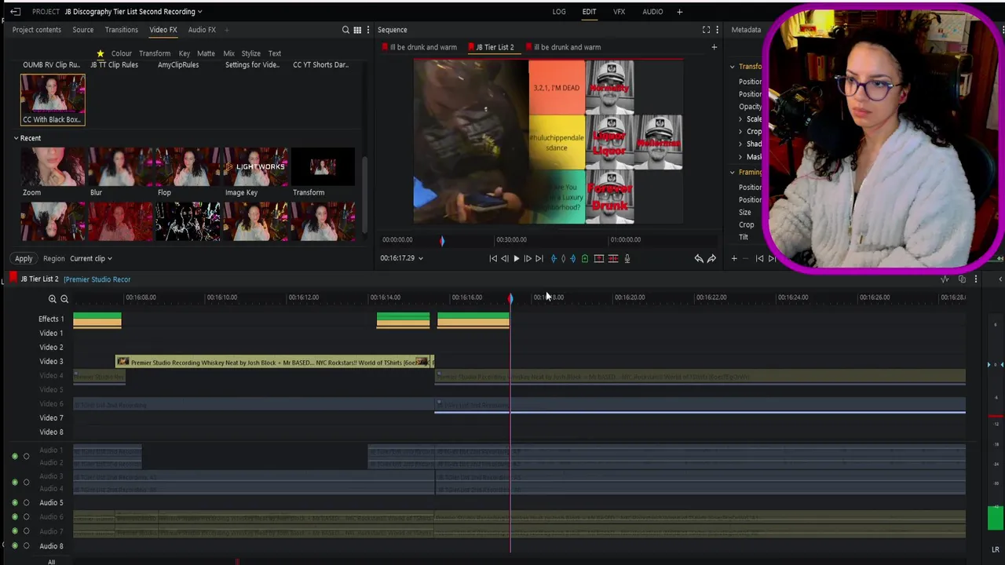The height and width of the screenshot is (565, 1005).
Task: Delete the marked section and close gap
Action: click(613, 258)
